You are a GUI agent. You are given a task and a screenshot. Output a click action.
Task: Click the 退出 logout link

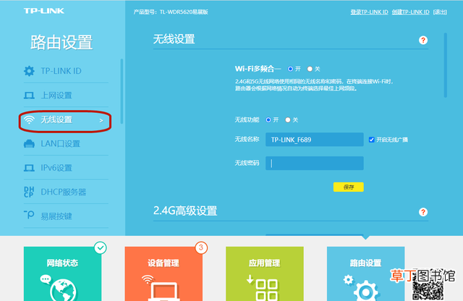[440, 12]
